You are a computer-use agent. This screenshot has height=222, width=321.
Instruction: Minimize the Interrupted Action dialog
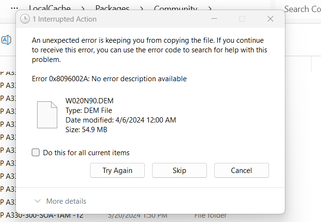click(214, 19)
